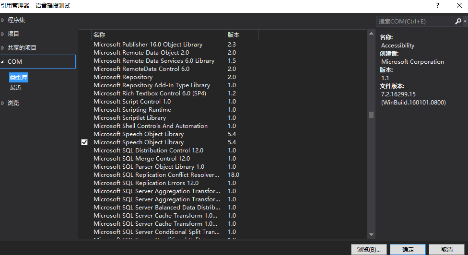Expand the 程序集 section
This screenshot has width=468, height=255.
(x=3, y=20)
